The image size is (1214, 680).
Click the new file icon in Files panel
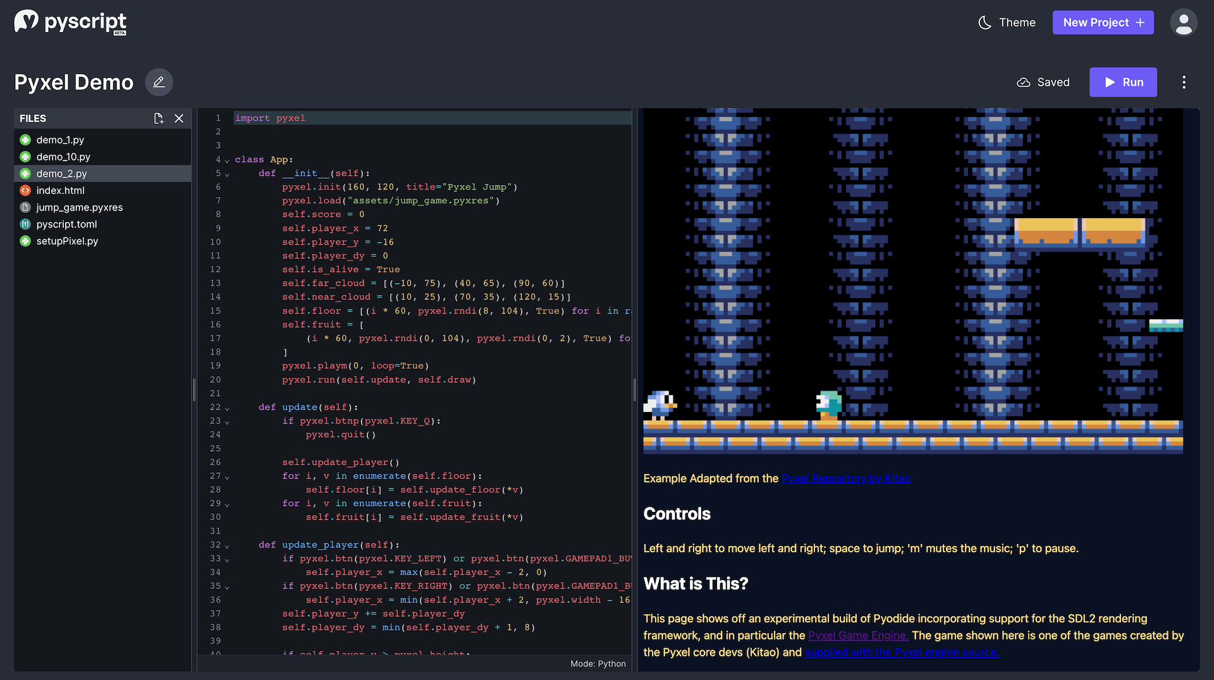(x=158, y=118)
